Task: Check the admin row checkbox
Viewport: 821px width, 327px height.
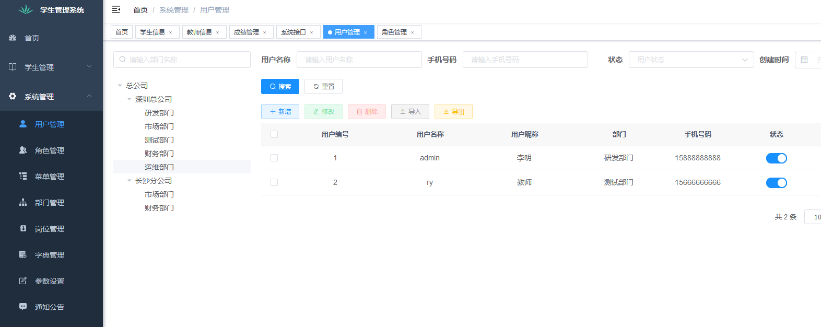Action: click(274, 158)
